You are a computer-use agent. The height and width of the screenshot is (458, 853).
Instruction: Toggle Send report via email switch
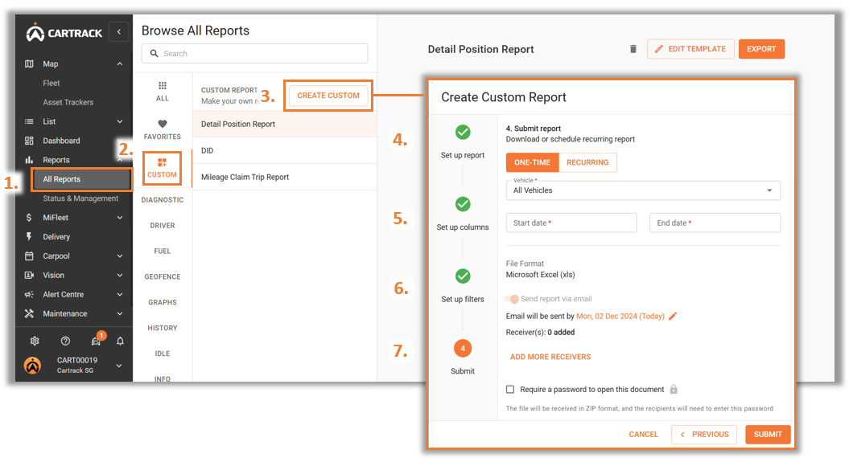click(511, 299)
